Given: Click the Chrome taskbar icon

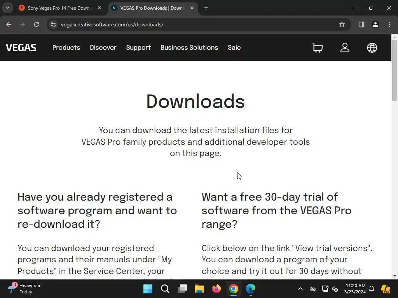Looking at the screenshot, I should (x=234, y=289).
